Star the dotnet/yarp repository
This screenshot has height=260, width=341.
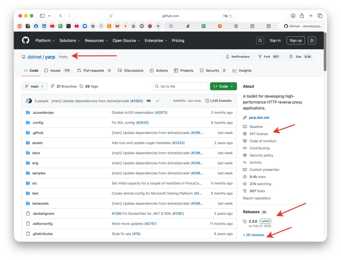pyautogui.click(x=301, y=57)
